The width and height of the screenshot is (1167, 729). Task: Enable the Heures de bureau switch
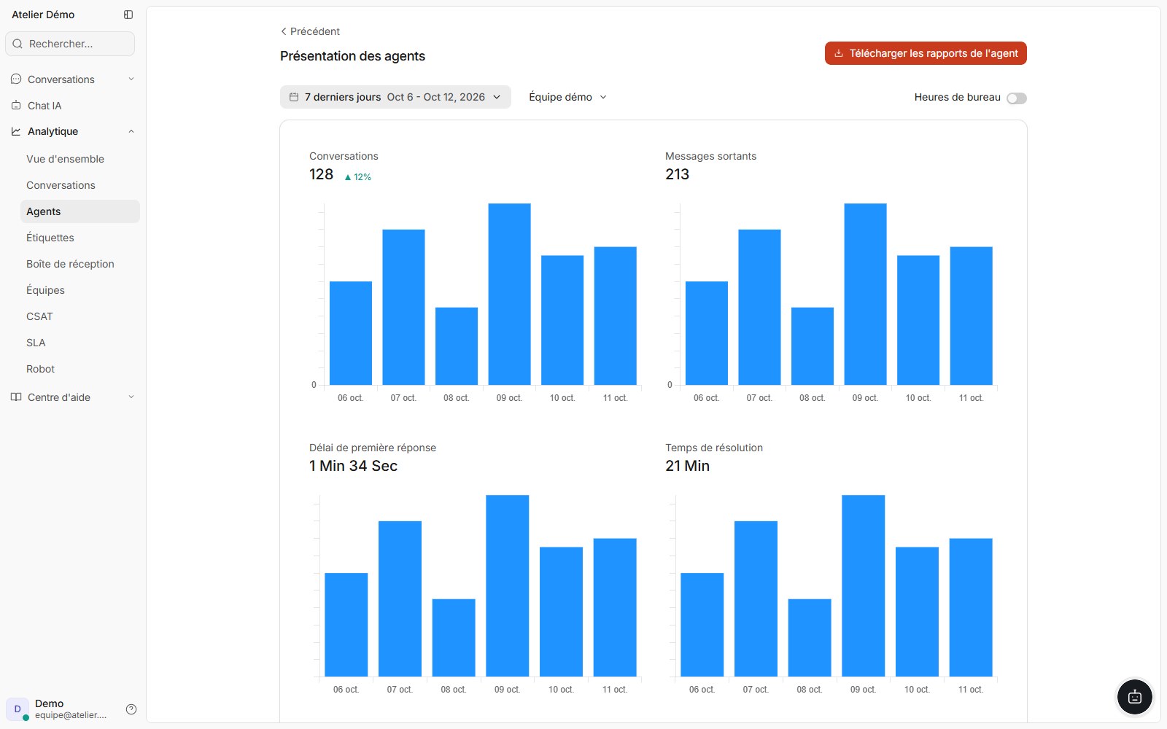(x=1017, y=98)
